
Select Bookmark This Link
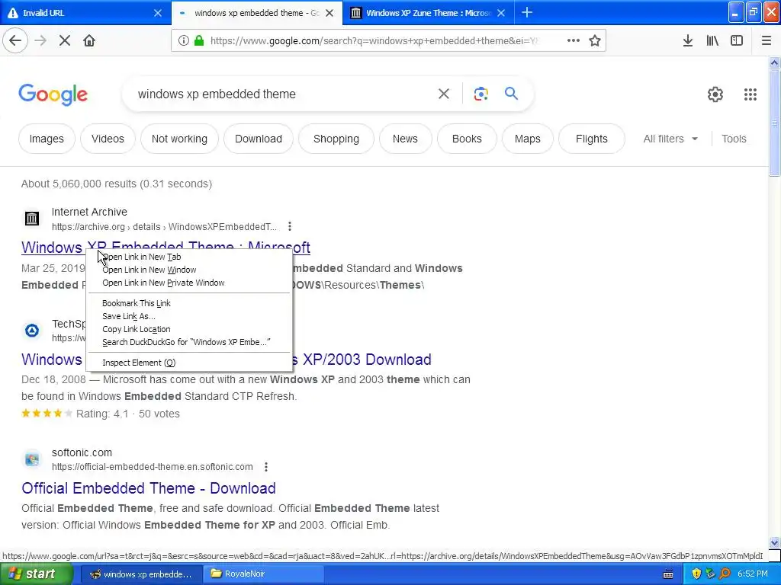tap(189, 303)
